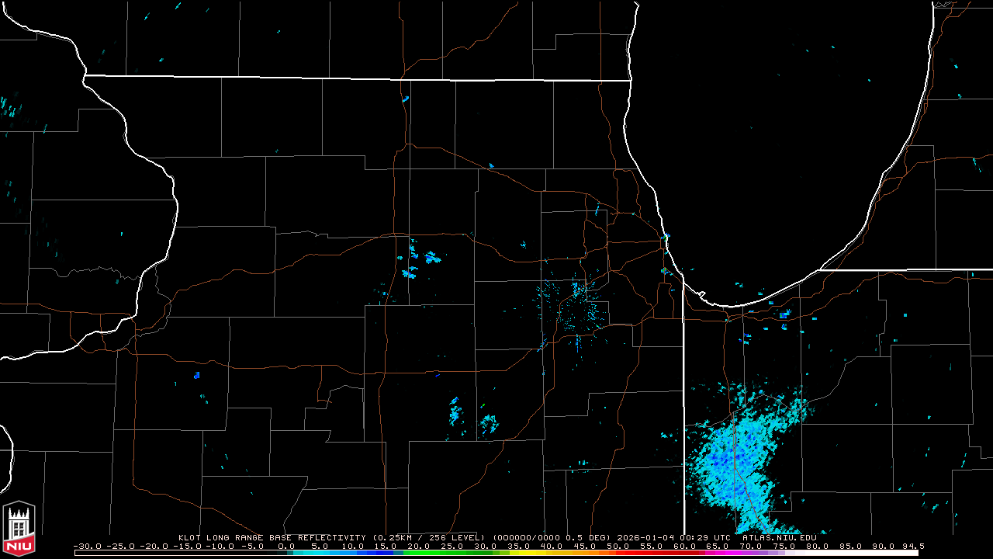Click the blue echo on the Chicago lakeshore
The height and width of the screenshot is (559, 993).
[666, 237]
